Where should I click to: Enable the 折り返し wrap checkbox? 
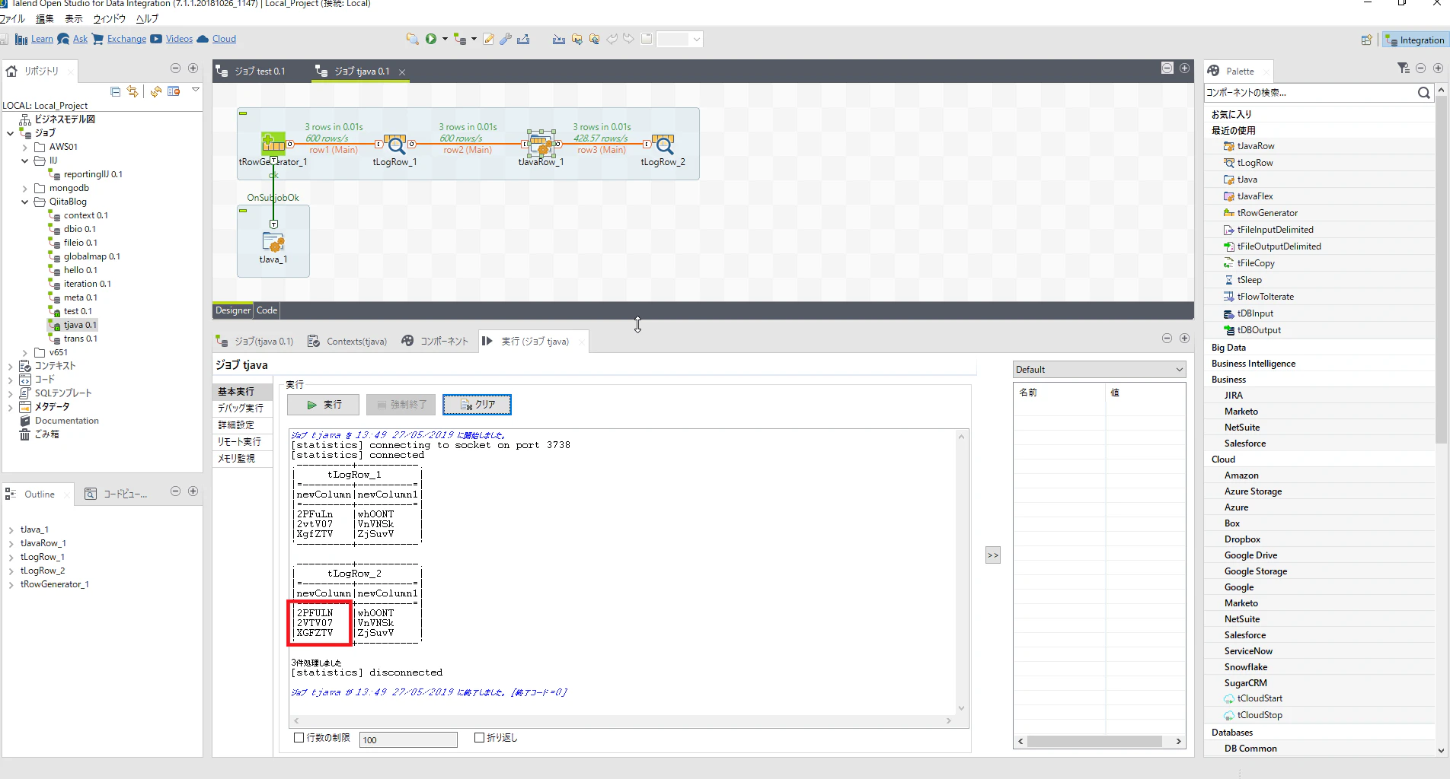pyautogui.click(x=479, y=737)
